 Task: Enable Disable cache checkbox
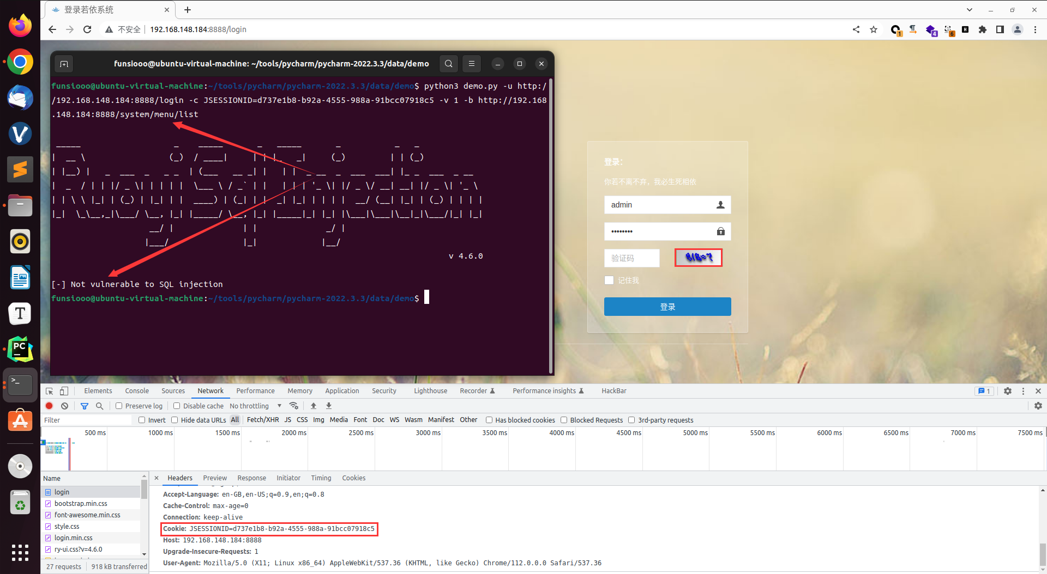click(177, 406)
